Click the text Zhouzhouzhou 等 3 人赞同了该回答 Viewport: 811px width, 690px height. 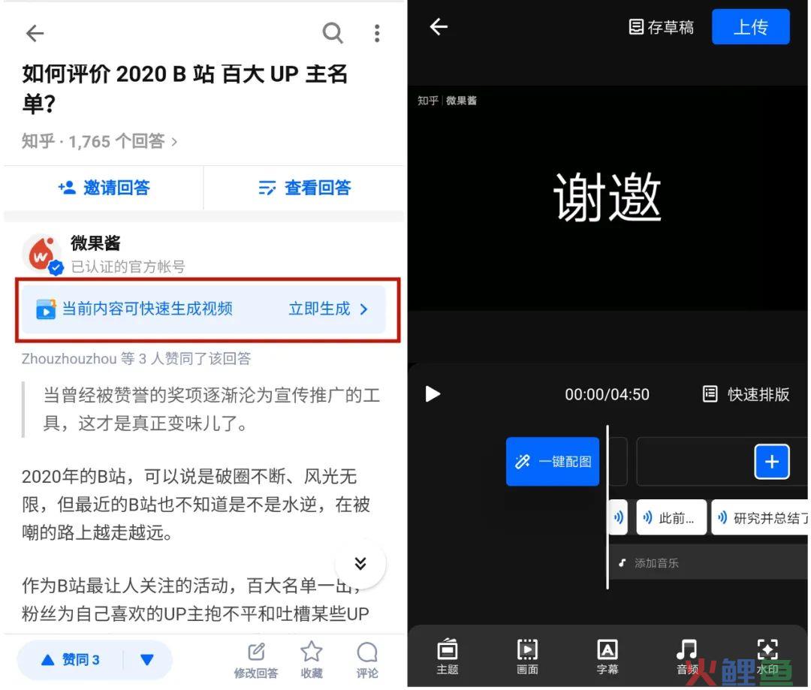coord(137,358)
